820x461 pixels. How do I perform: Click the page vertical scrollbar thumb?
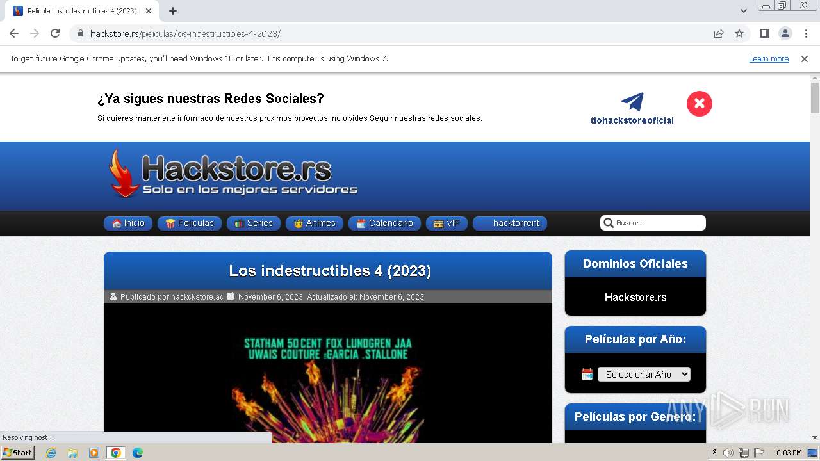tap(815, 97)
